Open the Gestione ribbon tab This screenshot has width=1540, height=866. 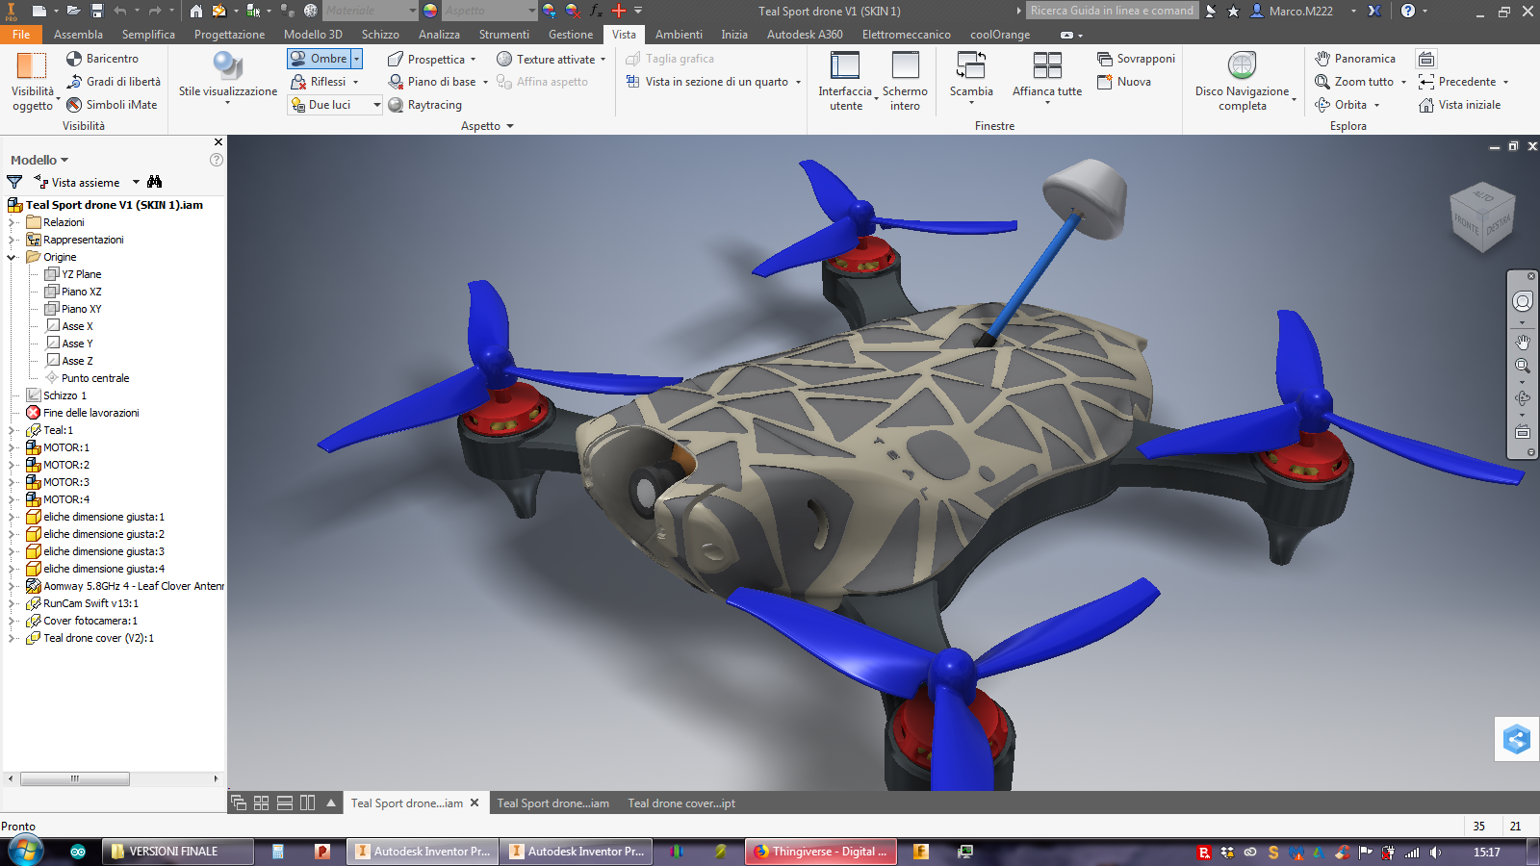click(571, 35)
